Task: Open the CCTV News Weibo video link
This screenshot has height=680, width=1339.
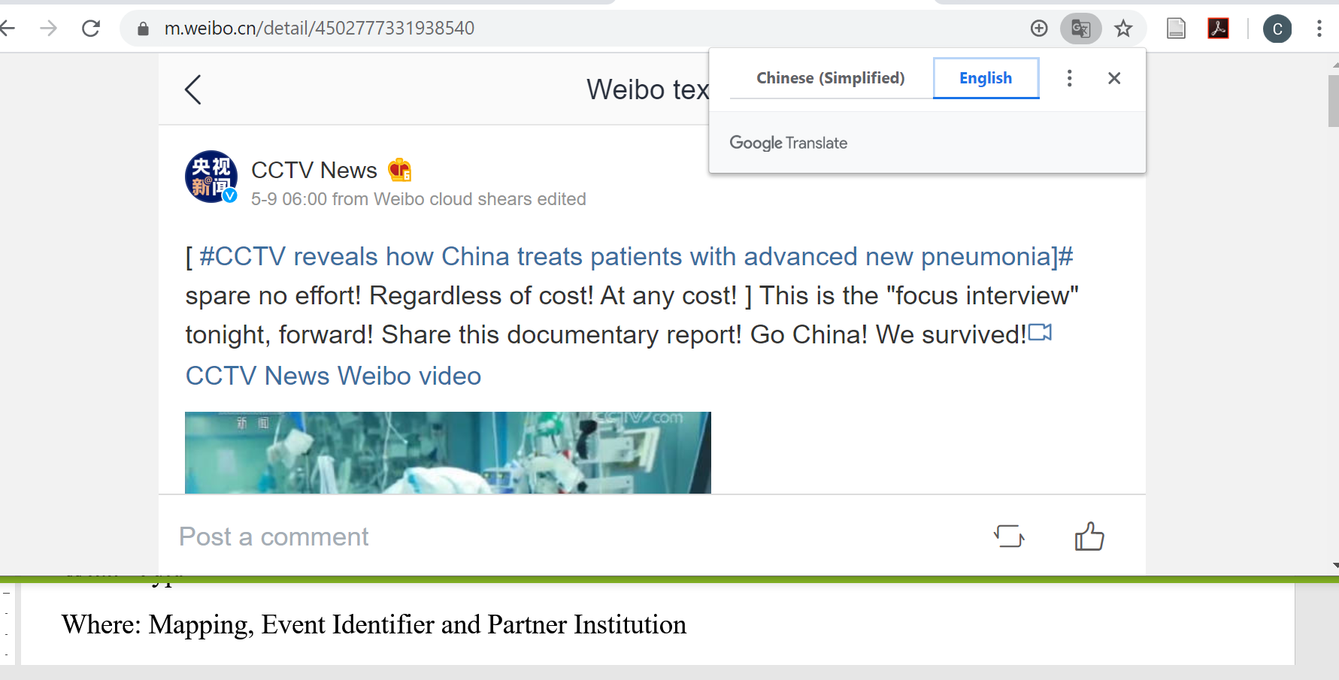Action: (333, 376)
